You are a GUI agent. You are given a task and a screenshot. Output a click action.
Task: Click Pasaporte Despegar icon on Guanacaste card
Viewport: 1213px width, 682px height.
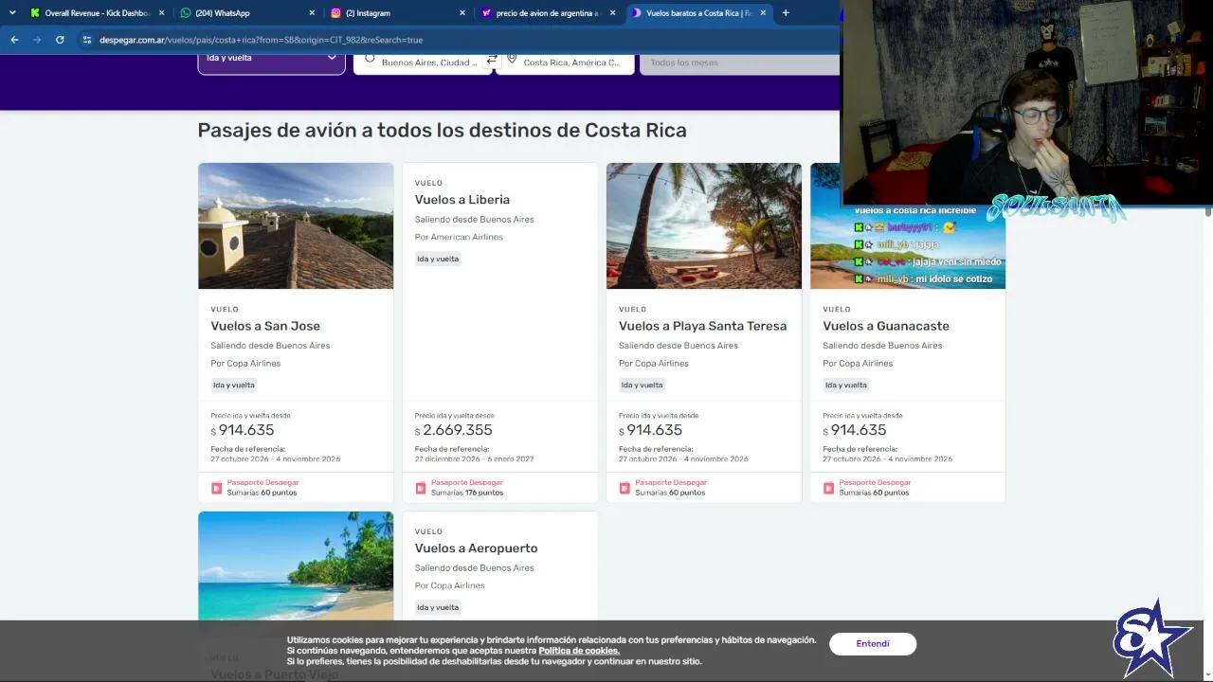[828, 488]
